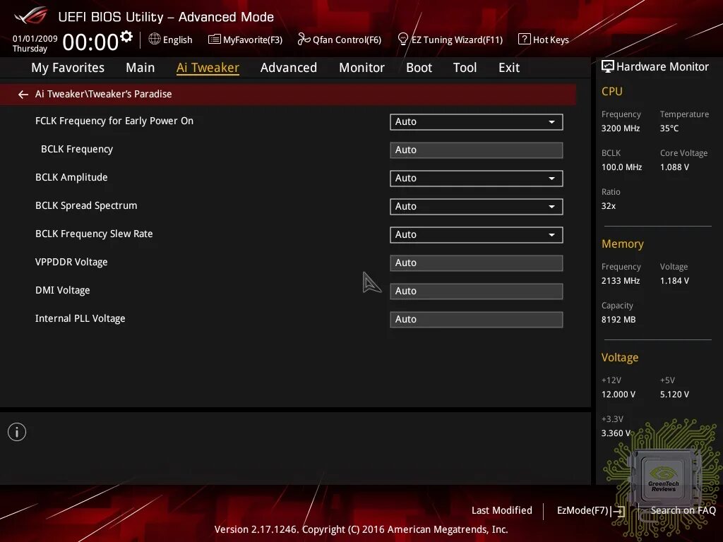Click the CPU frequency 3200 MHz value

coord(621,128)
